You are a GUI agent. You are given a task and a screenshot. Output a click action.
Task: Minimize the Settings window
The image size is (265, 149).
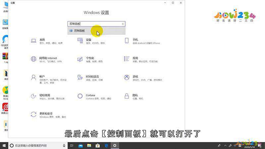point(165,3)
